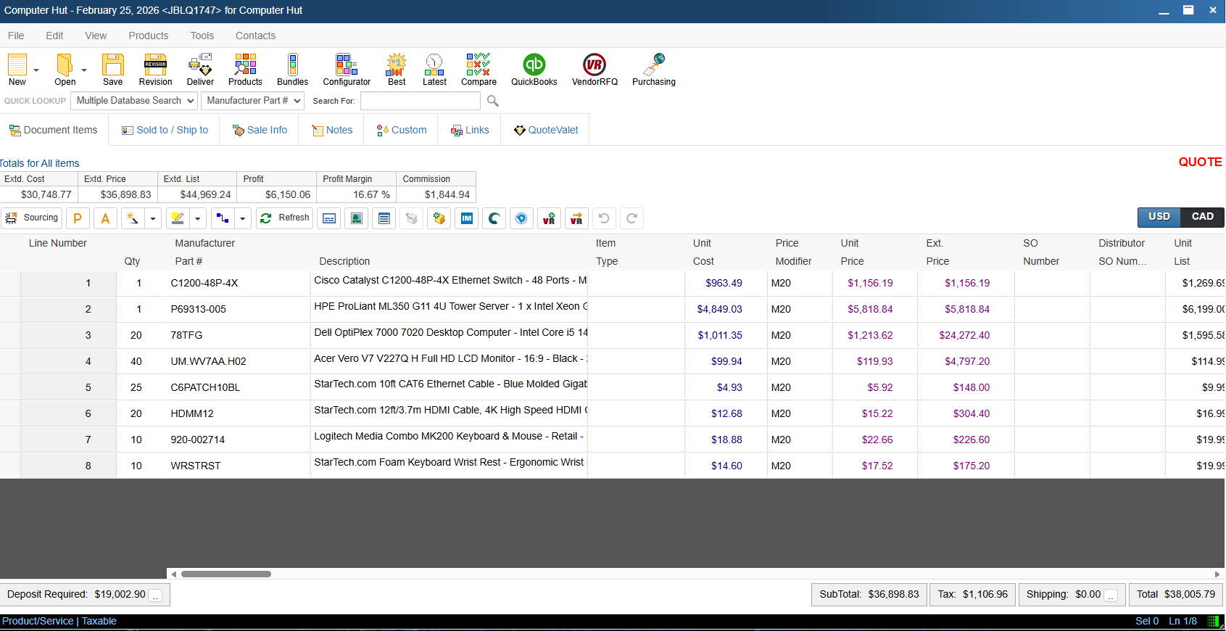This screenshot has width=1226, height=631.
Task: Open the Tools menu
Action: (202, 36)
